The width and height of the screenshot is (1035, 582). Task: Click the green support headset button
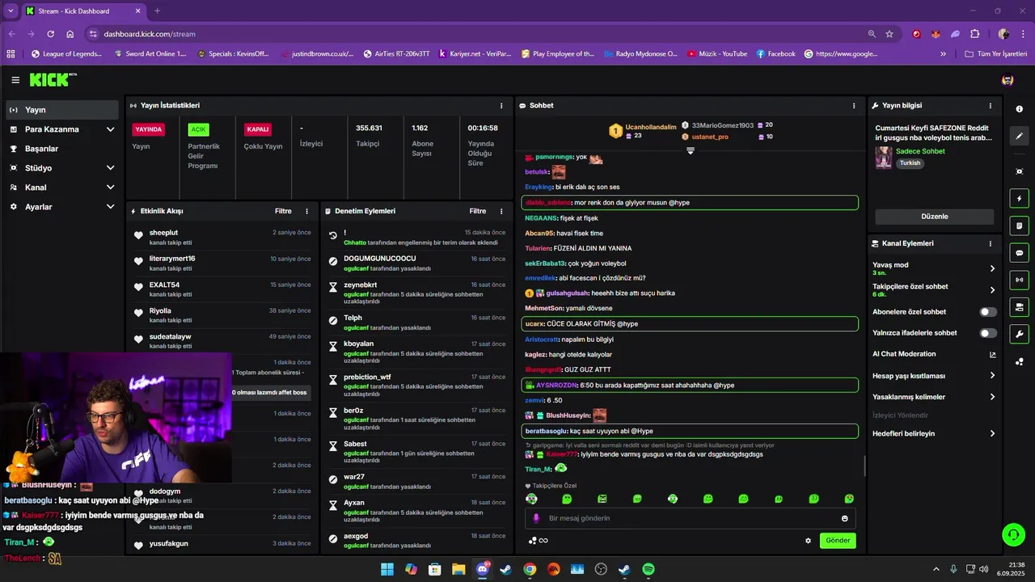pos(1013,534)
